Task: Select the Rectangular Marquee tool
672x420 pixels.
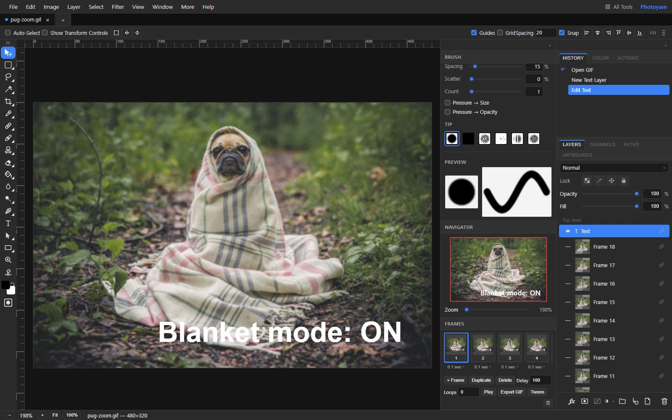Action: 8,65
